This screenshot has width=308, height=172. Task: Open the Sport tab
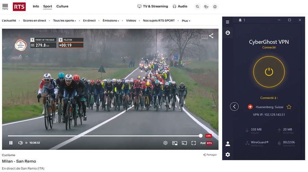48,6
